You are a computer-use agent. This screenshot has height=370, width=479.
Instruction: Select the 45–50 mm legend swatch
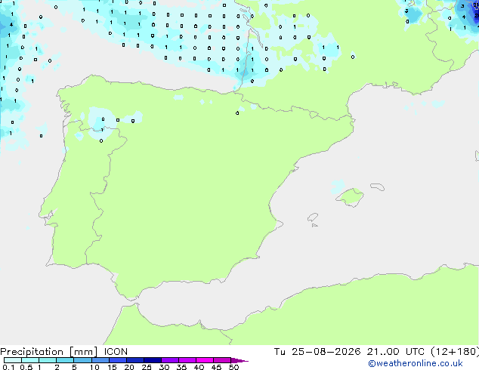222,360
